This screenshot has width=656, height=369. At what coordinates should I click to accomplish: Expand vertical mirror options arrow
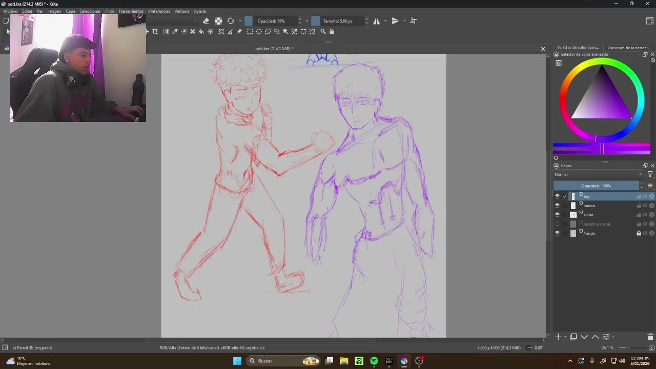(x=404, y=21)
